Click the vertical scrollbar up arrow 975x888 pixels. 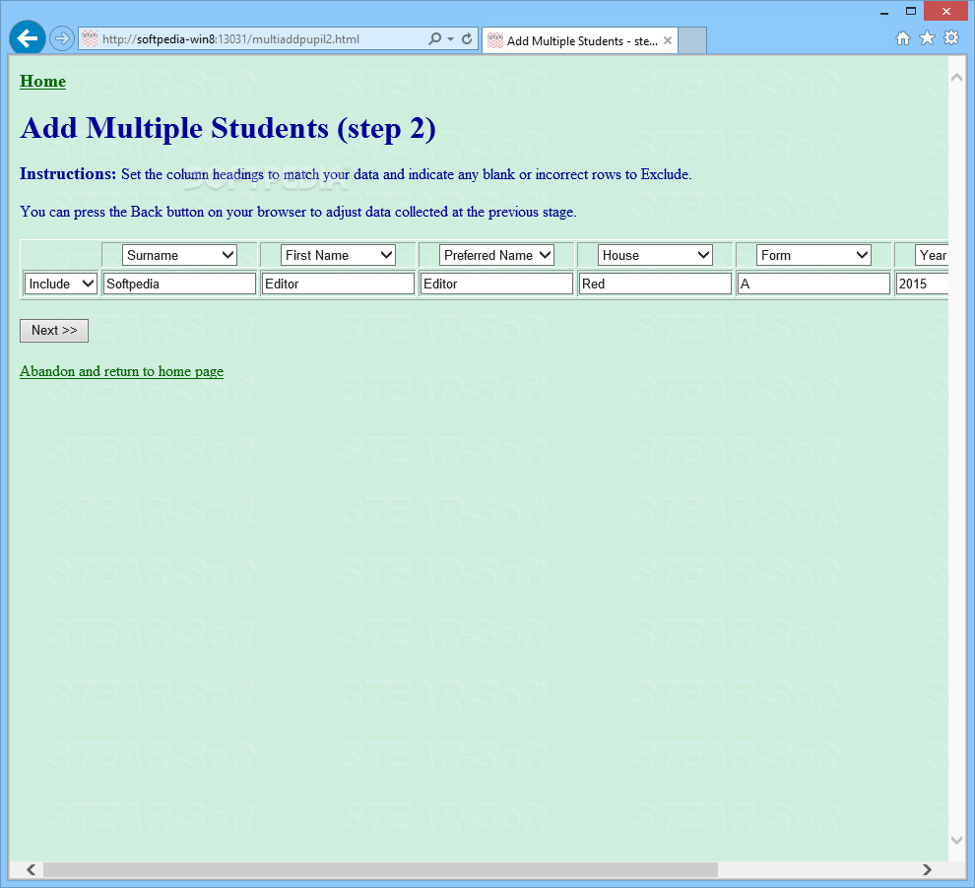pyautogui.click(x=957, y=78)
